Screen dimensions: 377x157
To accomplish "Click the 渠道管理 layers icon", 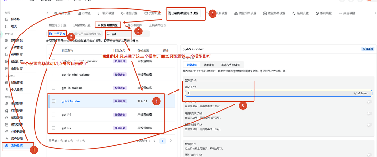I will [x=7, y=104].
